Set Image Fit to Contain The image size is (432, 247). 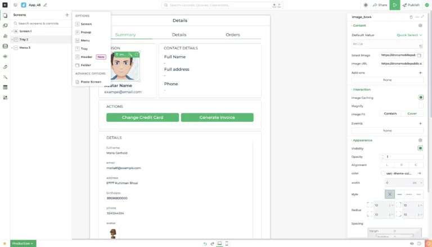tap(390, 113)
